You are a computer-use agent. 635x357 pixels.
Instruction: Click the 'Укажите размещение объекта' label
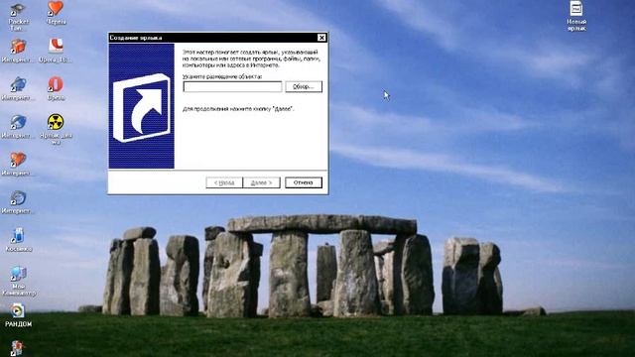(222, 76)
